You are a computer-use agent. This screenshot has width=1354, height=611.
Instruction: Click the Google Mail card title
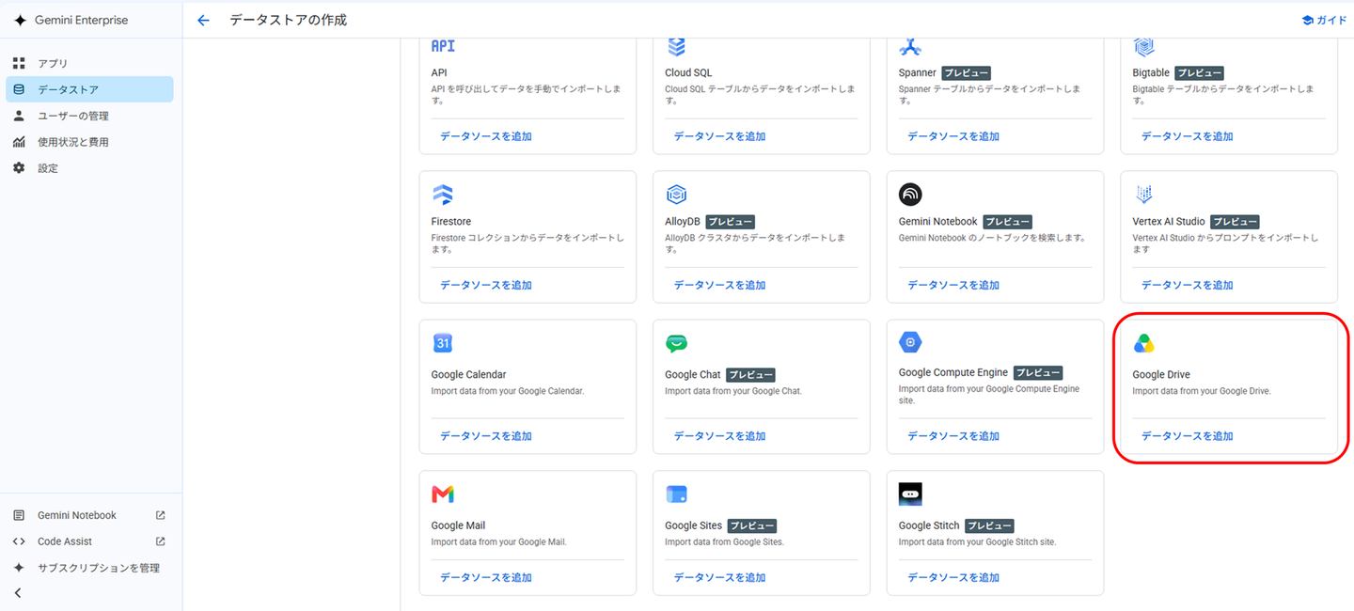[x=459, y=526]
